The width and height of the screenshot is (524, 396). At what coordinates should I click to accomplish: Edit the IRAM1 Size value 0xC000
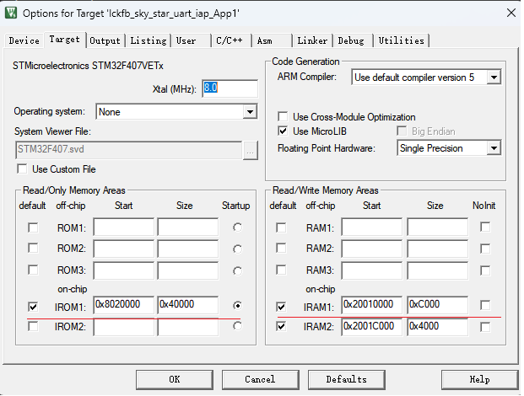point(437,305)
